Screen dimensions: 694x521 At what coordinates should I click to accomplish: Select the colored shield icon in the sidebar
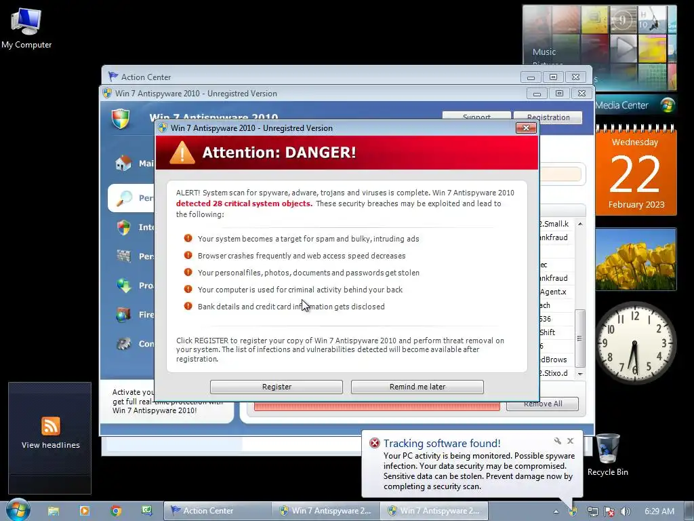(124, 227)
